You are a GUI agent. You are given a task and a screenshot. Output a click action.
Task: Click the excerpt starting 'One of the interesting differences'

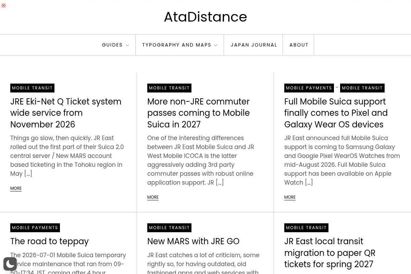pyautogui.click(x=201, y=160)
